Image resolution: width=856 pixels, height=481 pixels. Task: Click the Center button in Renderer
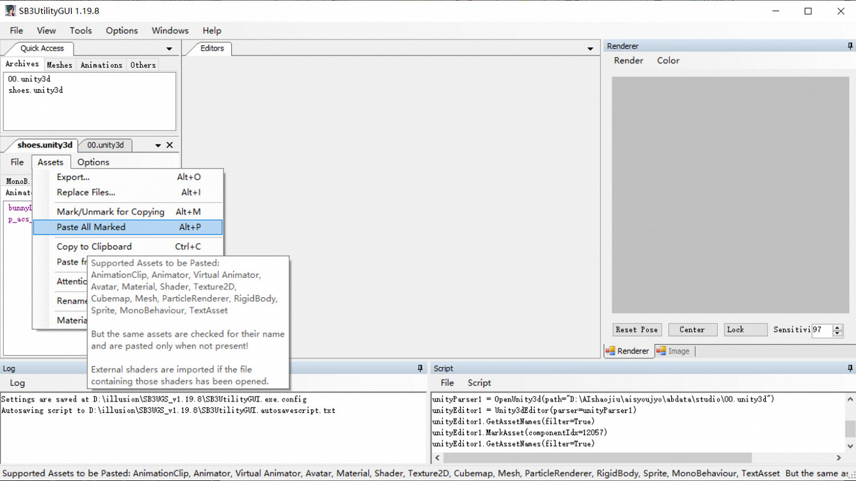(x=692, y=330)
